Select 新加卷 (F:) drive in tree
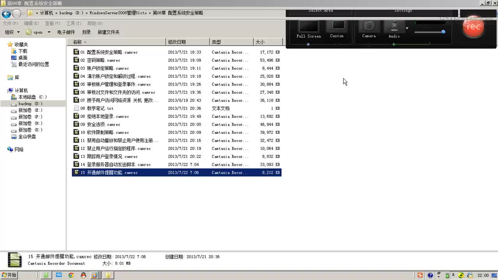The width and height of the screenshot is (498, 280). coord(27,117)
